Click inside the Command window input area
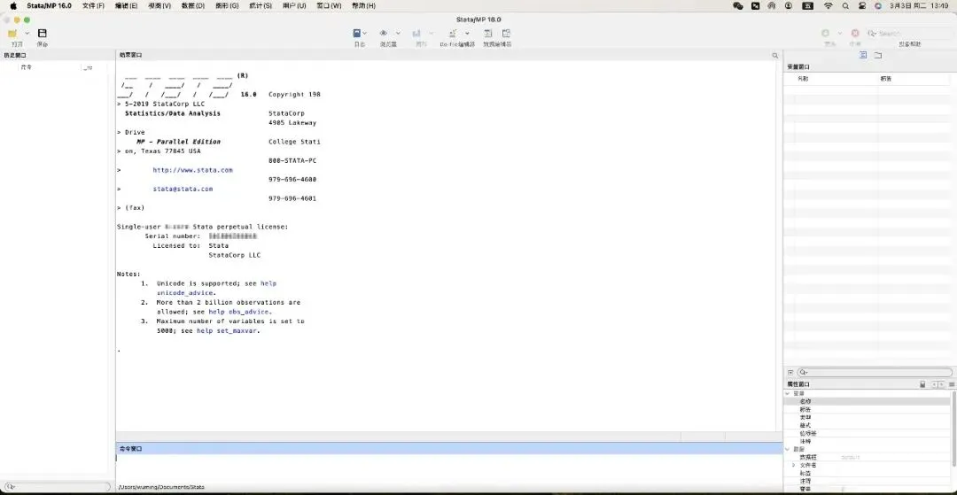The width and height of the screenshot is (957, 495). coord(449,468)
